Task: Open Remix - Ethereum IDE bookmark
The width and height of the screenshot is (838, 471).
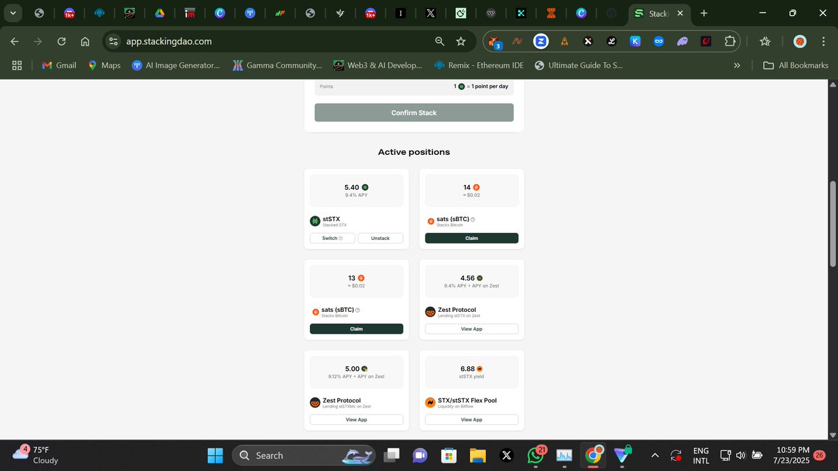Action: click(478, 65)
